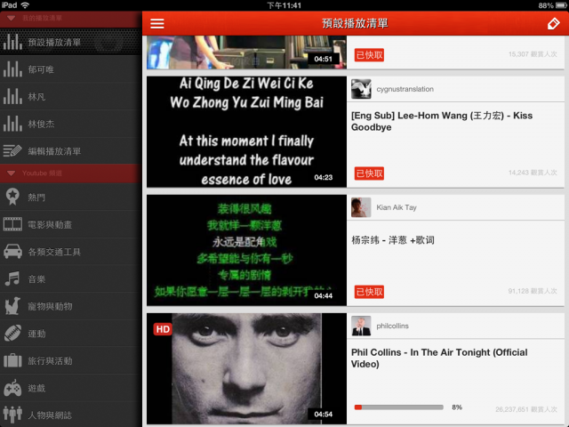Select 各類交通工具 channel label

(54, 252)
